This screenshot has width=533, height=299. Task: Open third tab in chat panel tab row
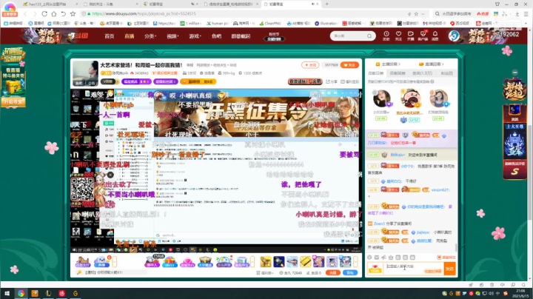click(422, 73)
